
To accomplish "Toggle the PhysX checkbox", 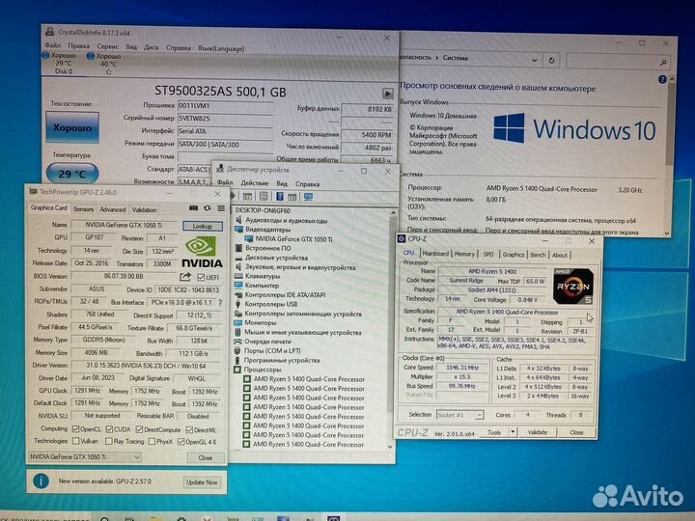I will [152, 442].
